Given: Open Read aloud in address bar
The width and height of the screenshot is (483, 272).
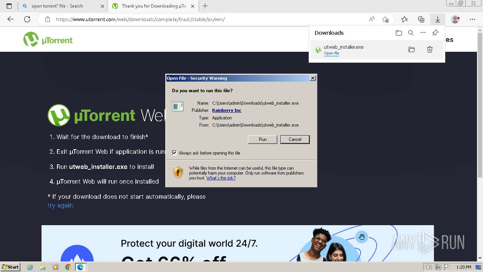Looking at the screenshot, I should (372, 19).
